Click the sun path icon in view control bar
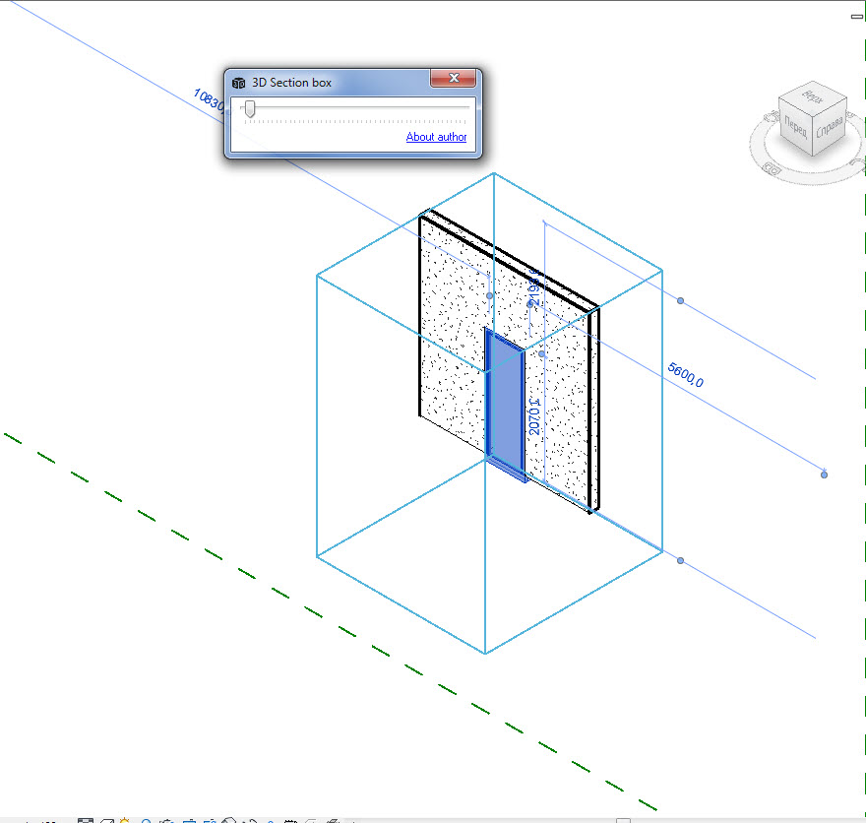Viewport: 866px width, 823px height. click(125, 821)
